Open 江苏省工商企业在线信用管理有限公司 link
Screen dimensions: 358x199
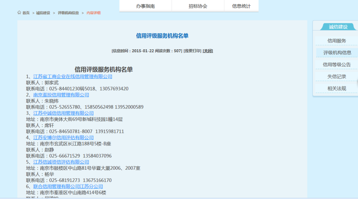(x=73, y=76)
